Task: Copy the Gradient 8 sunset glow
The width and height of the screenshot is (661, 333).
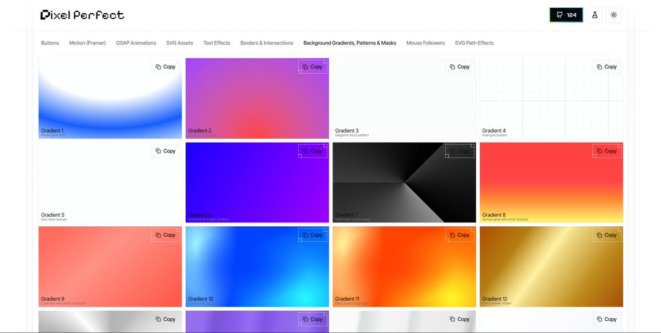Action: pos(606,151)
